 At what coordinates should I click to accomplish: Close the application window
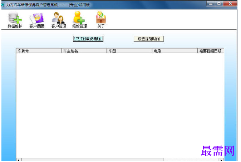pyautogui.click(x=230, y=4)
